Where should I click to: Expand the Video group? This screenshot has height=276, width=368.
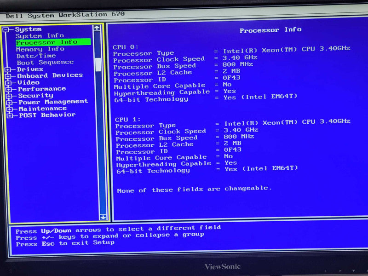tap(8, 83)
